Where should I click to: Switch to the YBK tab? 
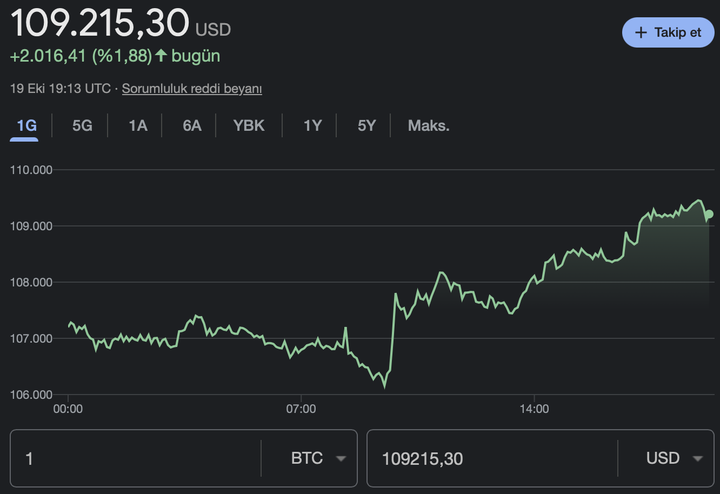(x=249, y=126)
